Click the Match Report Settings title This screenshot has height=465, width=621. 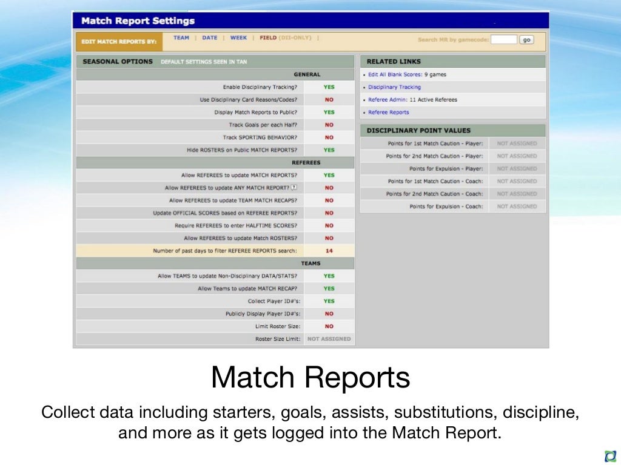(x=138, y=21)
